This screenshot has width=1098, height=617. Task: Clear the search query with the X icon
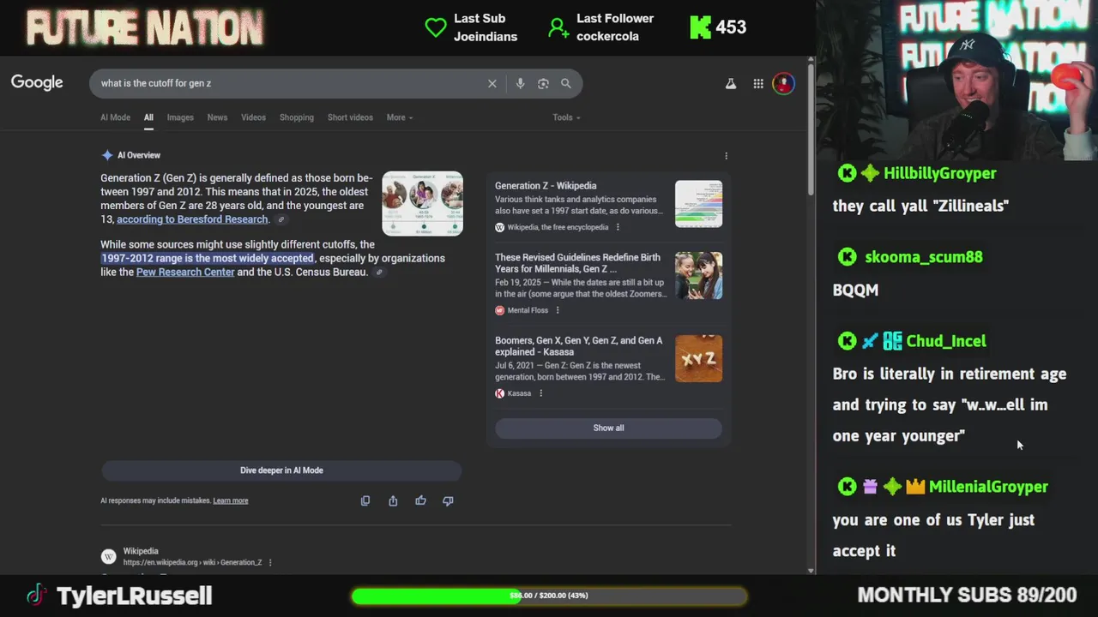pos(492,83)
